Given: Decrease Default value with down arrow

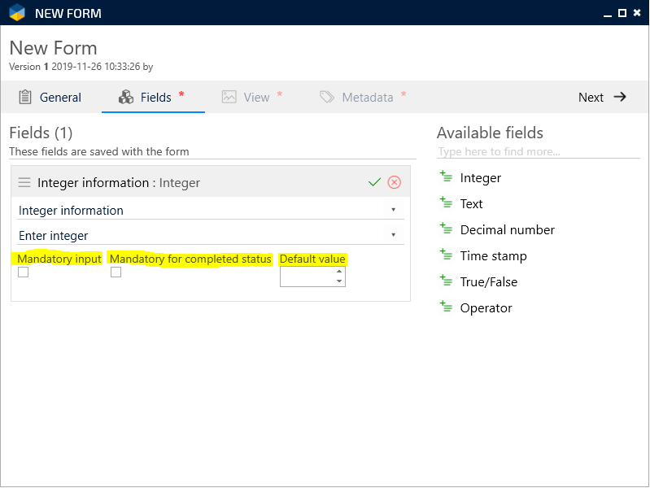Looking at the screenshot, I should tap(339, 281).
